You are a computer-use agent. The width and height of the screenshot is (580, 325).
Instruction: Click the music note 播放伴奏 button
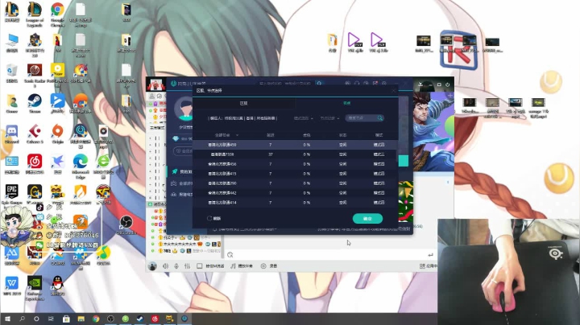coord(242,266)
